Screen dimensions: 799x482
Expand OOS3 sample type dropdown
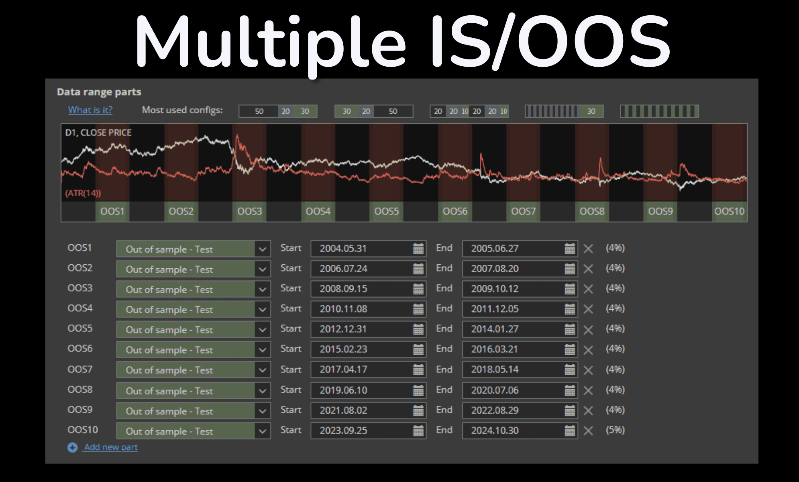coord(262,289)
